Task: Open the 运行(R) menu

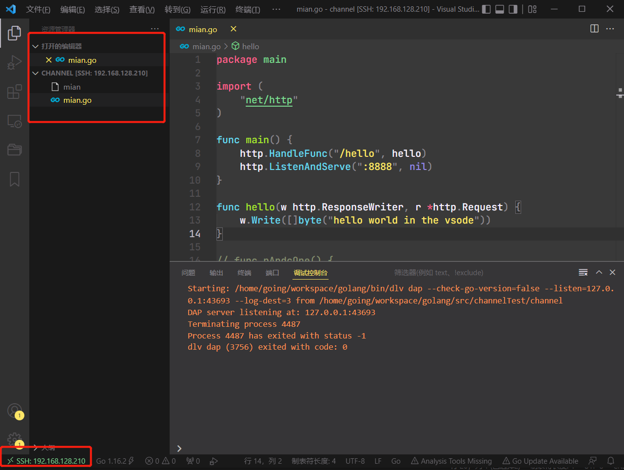Action: 213,9
